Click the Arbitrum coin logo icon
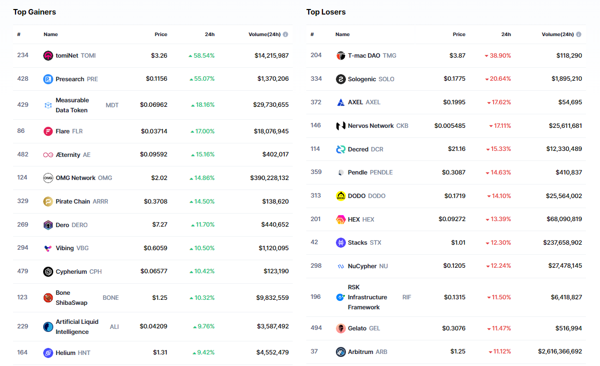Screen dimensions: 600x366 pos(340,352)
